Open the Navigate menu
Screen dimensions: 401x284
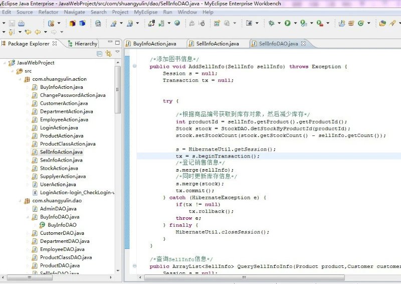[x=74, y=12]
